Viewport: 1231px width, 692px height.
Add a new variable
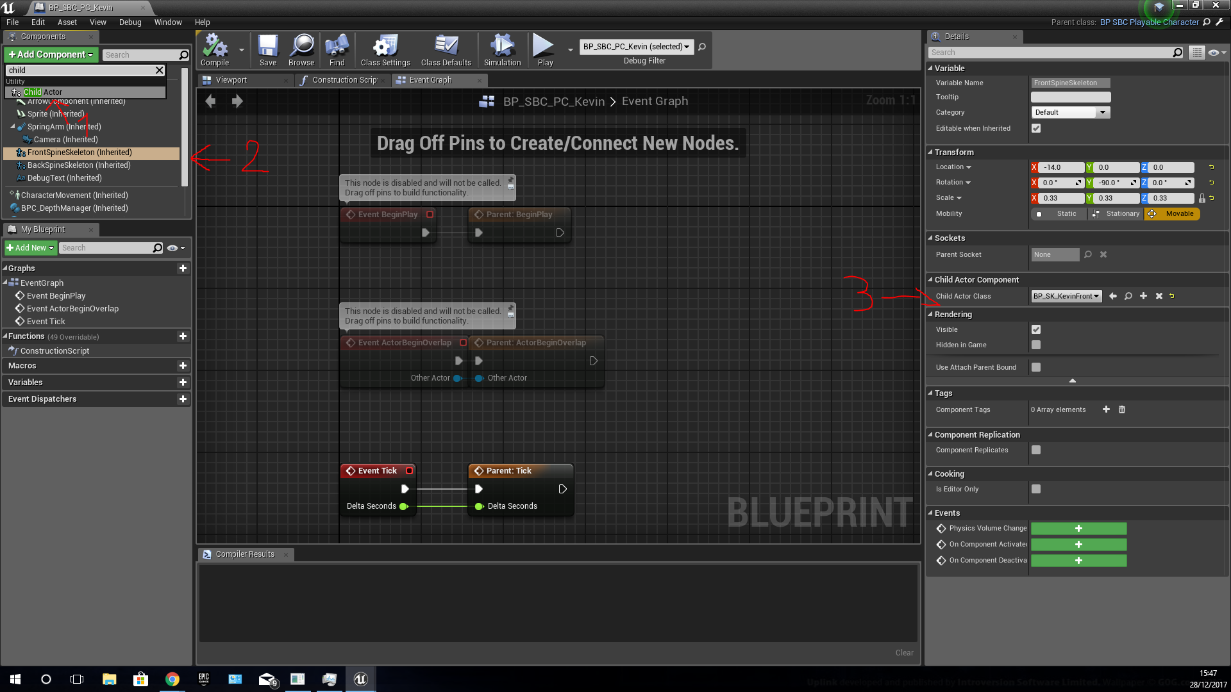click(x=183, y=383)
